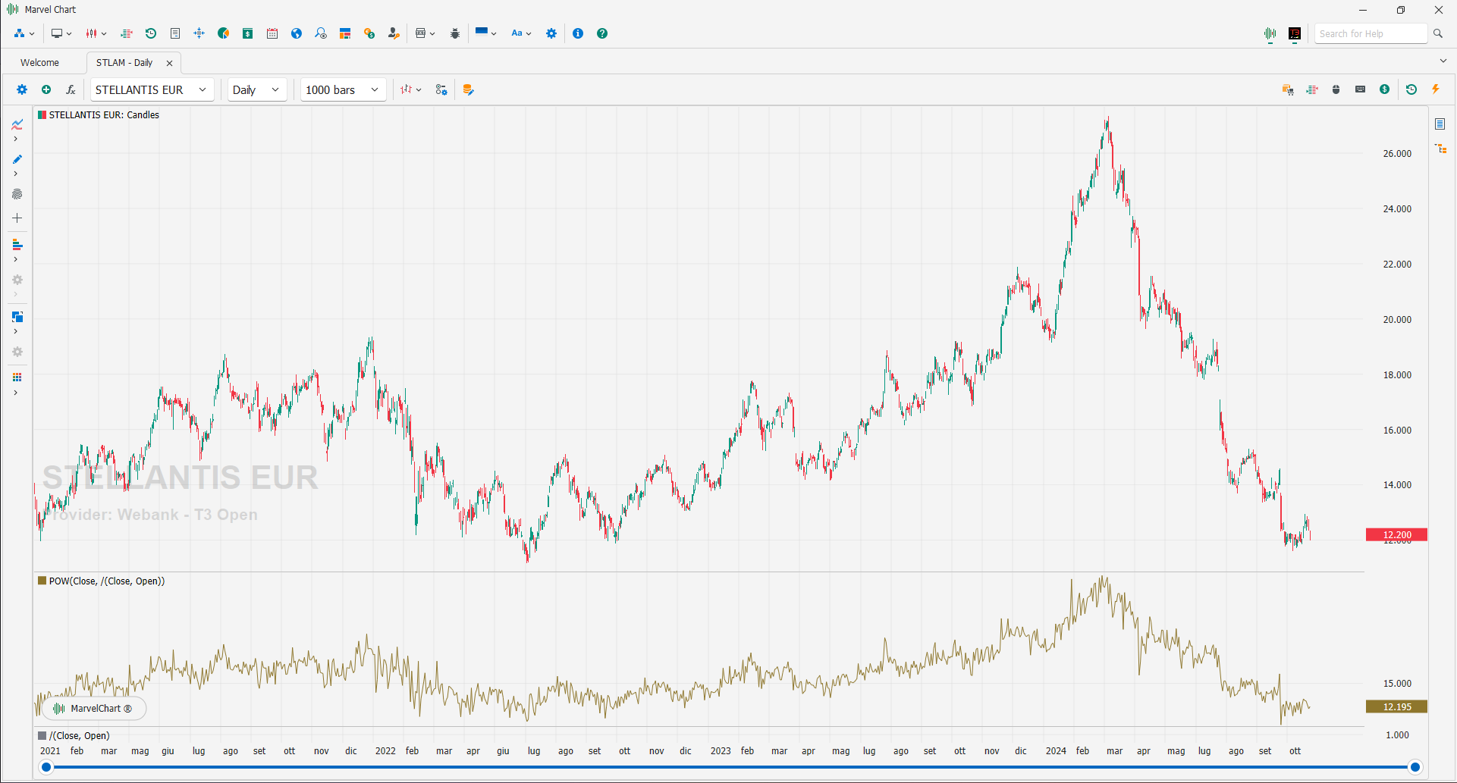The width and height of the screenshot is (1457, 783).
Task: Click the chart refresh history icon at right
Action: coord(1411,89)
